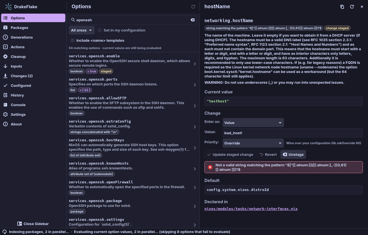368x235 pixels.
Task: Select the services.openssh.openFirewall option
Action: (133, 188)
